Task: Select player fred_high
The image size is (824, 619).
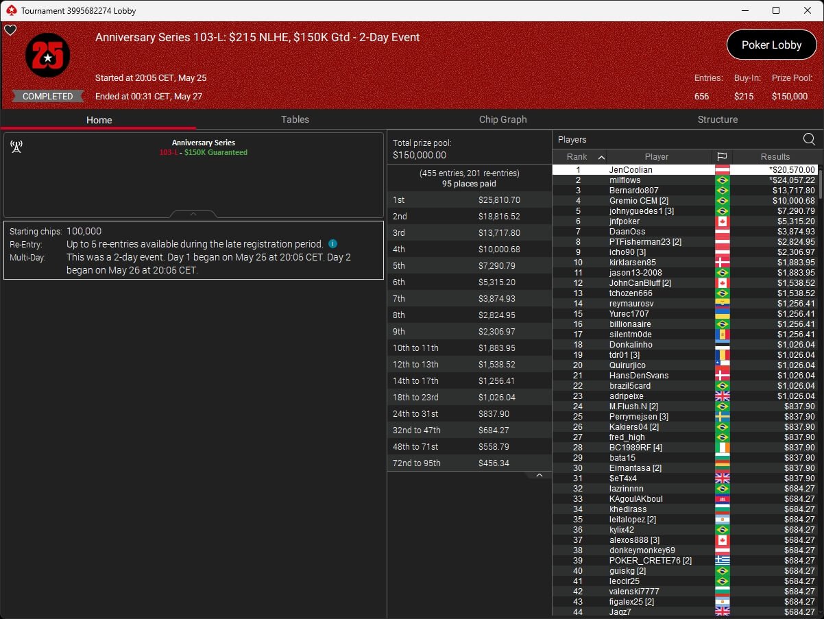Action: point(686,437)
